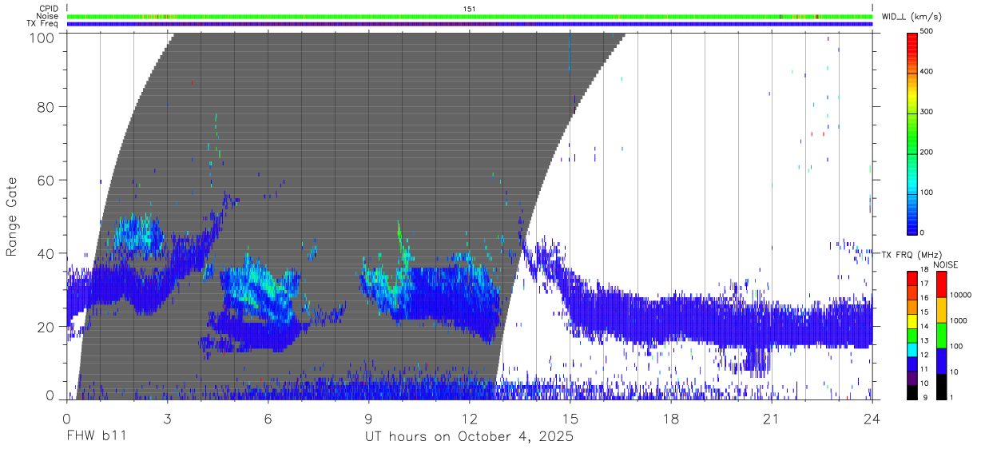This screenshot has height=453, width=981.
Task: Click the '1000' NOISE legend value
Action: (959, 320)
